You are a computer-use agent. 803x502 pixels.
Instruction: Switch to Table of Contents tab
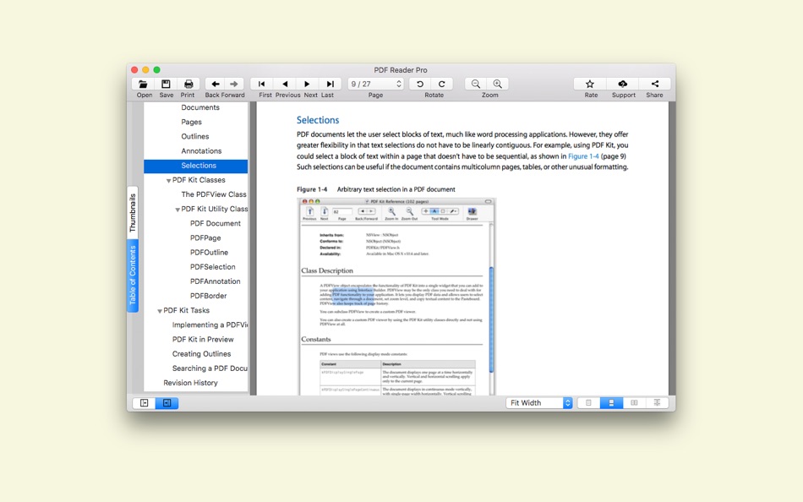pos(133,276)
